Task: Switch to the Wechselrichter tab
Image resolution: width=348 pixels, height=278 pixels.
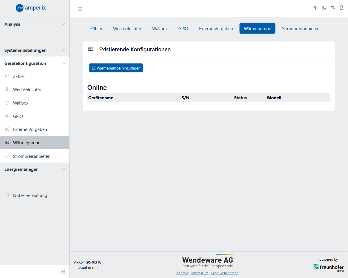Action: click(127, 28)
